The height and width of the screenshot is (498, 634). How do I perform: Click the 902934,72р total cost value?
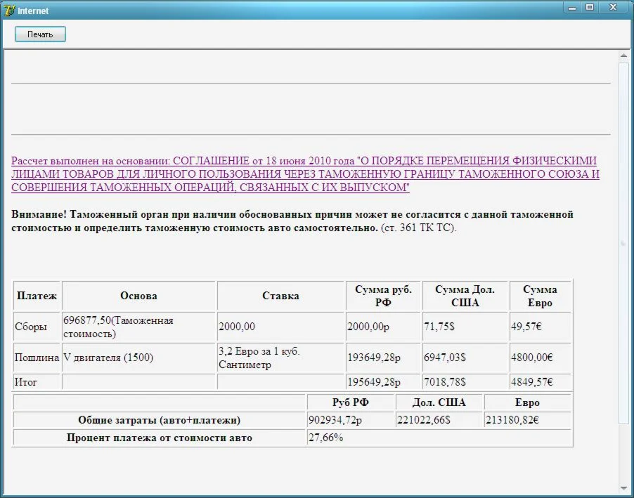[x=335, y=420]
